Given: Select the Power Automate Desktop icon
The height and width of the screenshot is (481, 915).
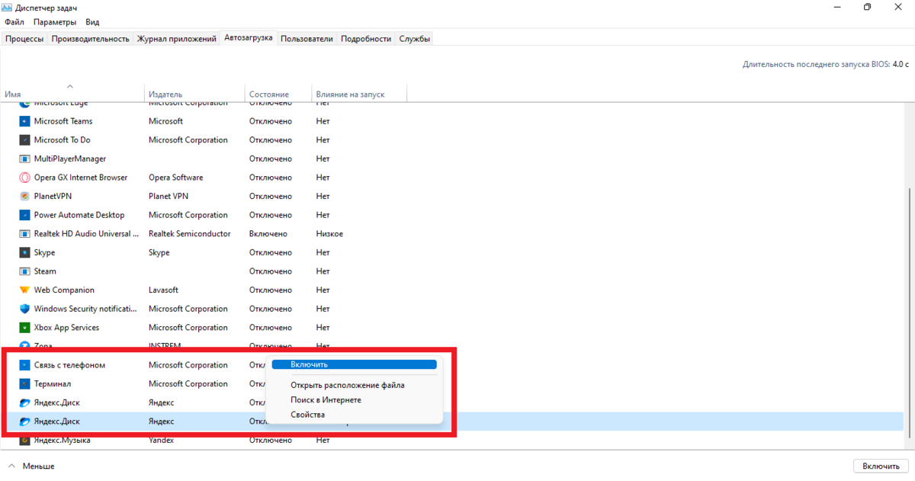Looking at the screenshot, I should 24,214.
